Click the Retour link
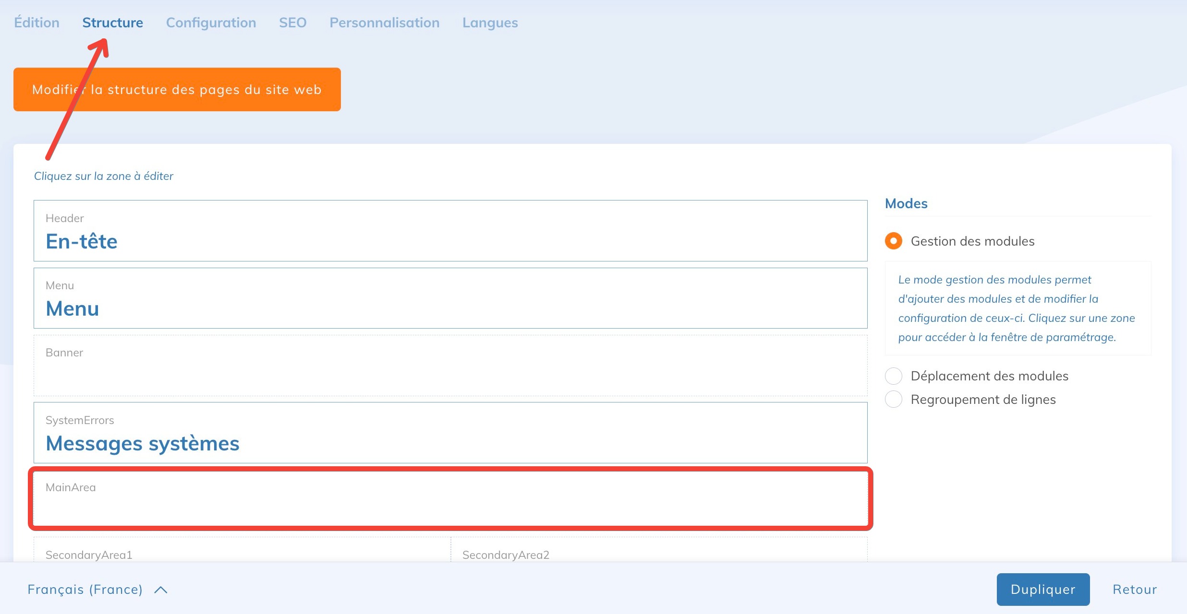 1134,590
